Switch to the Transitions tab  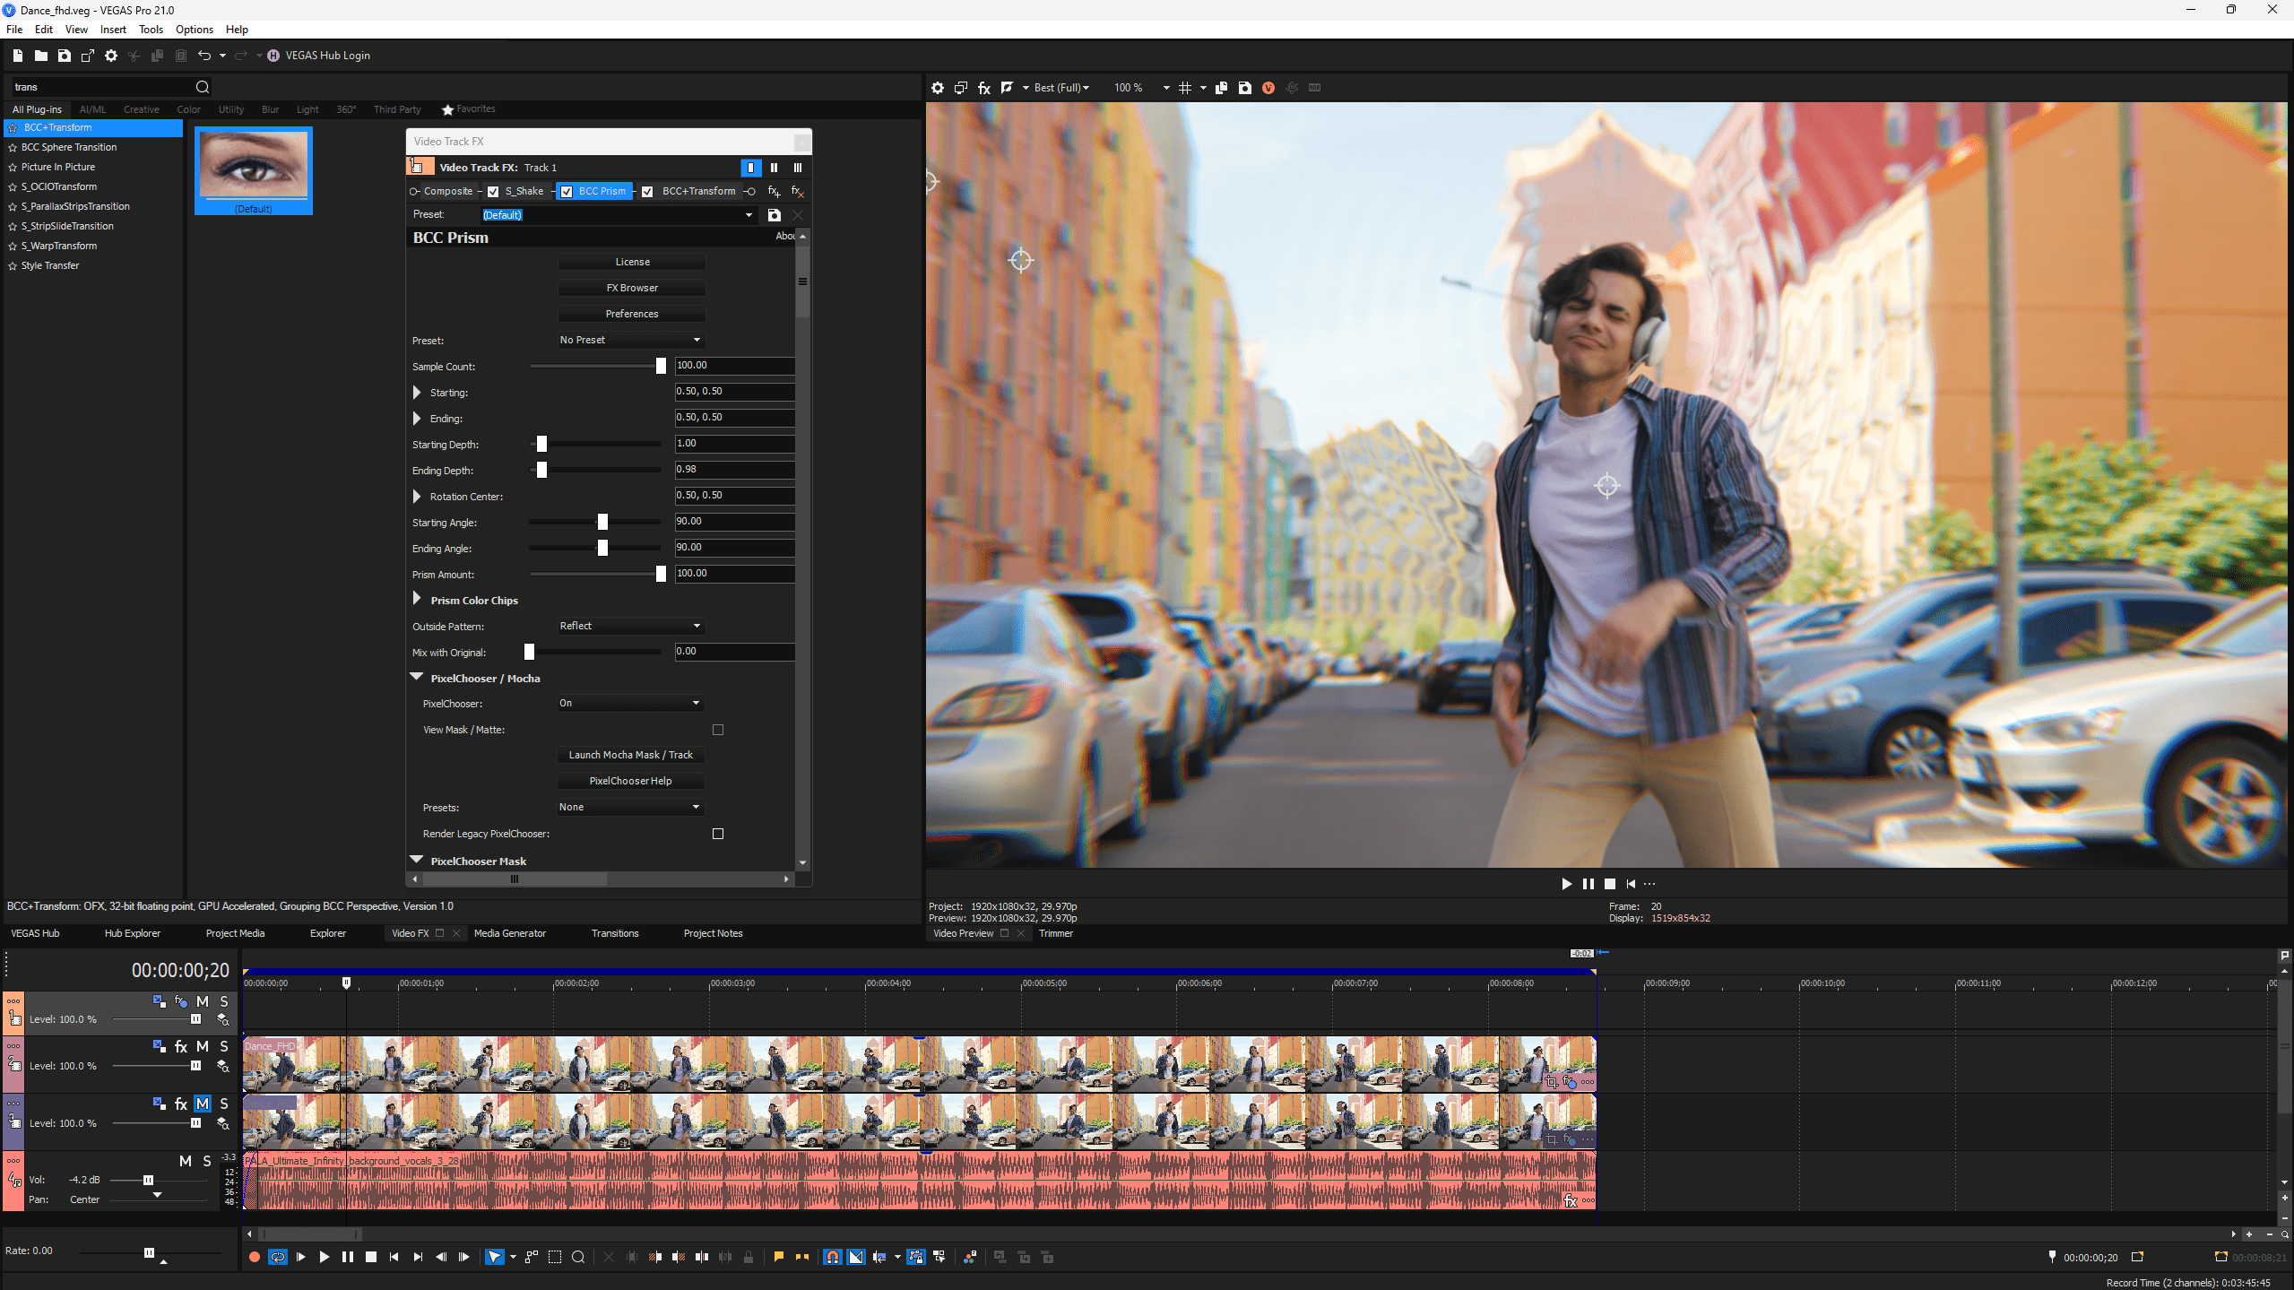click(x=614, y=933)
